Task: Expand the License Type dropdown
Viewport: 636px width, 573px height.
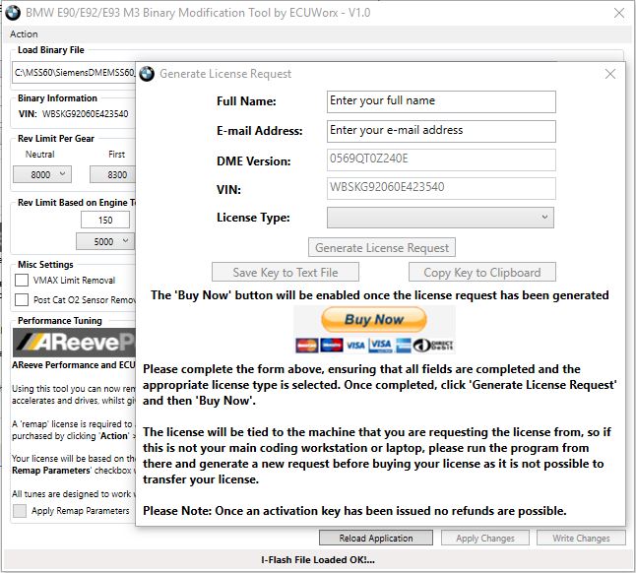Action: pos(440,218)
